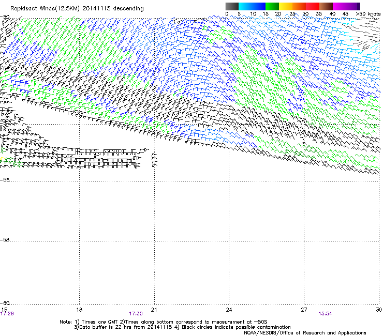Click the '27' longitude label
The image size is (383, 336).
[304, 310]
